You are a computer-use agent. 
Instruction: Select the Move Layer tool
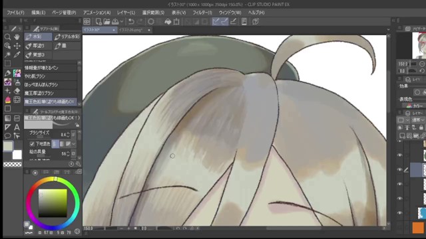[x=17, y=46]
